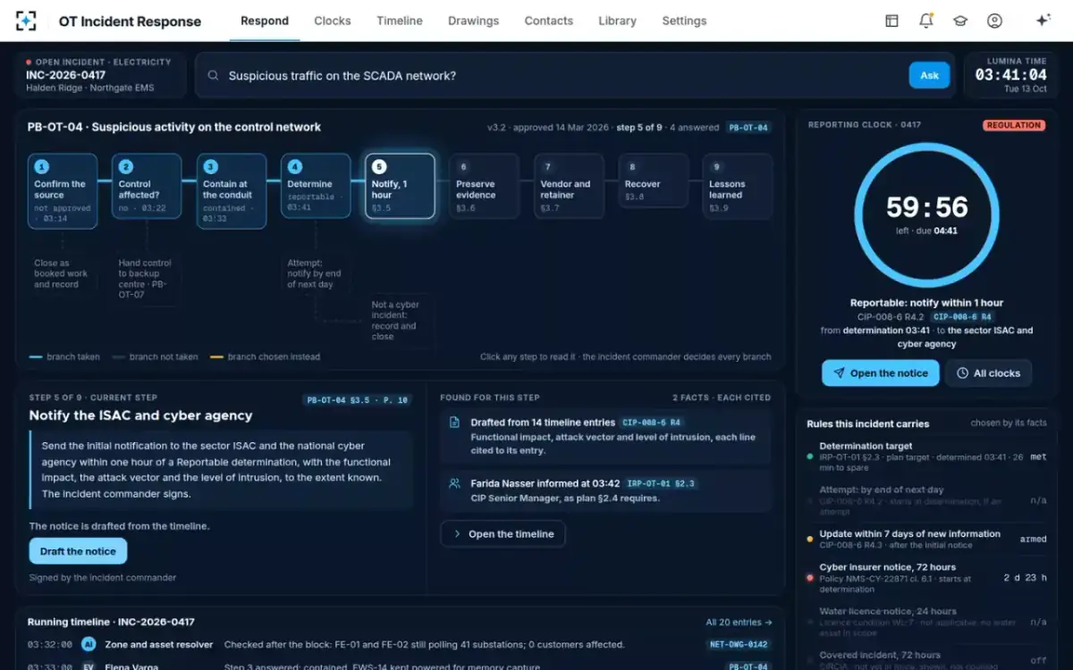Image resolution: width=1073 pixels, height=670 pixels.
Task: Click the AI avatar in running timeline
Action: (89, 644)
